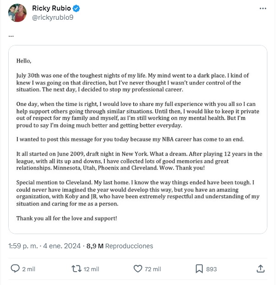Screen dimensions: 277x285
Task: Bookmark the tweet with bookmark icon
Action: tap(199, 269)
